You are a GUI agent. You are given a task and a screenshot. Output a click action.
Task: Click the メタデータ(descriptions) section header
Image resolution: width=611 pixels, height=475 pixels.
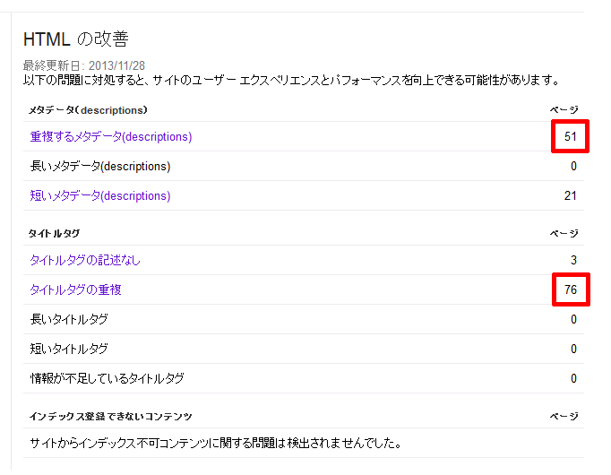click(x=88, y=110)
